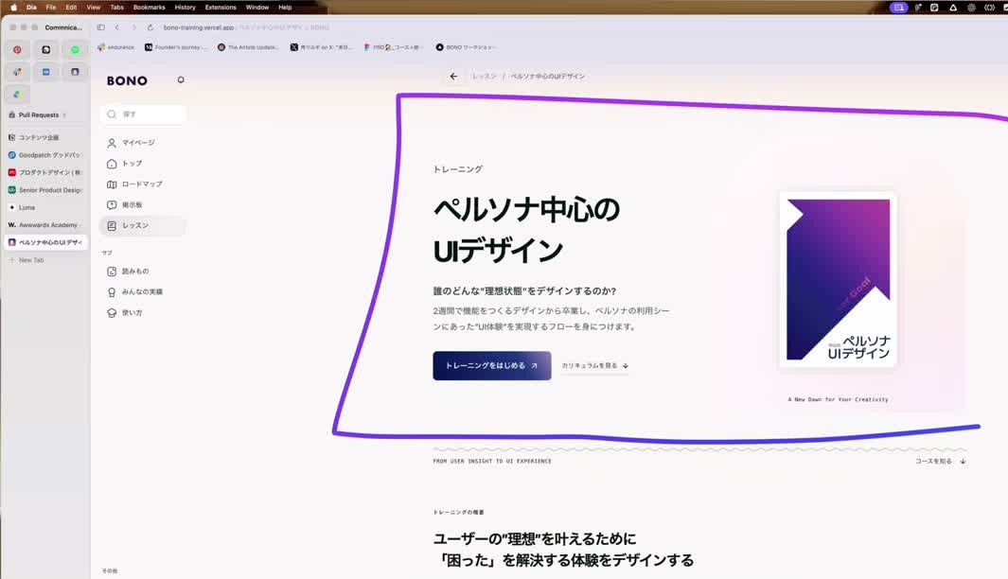Open the Window menu
The image size is (1008, 579).
[257, 7]
